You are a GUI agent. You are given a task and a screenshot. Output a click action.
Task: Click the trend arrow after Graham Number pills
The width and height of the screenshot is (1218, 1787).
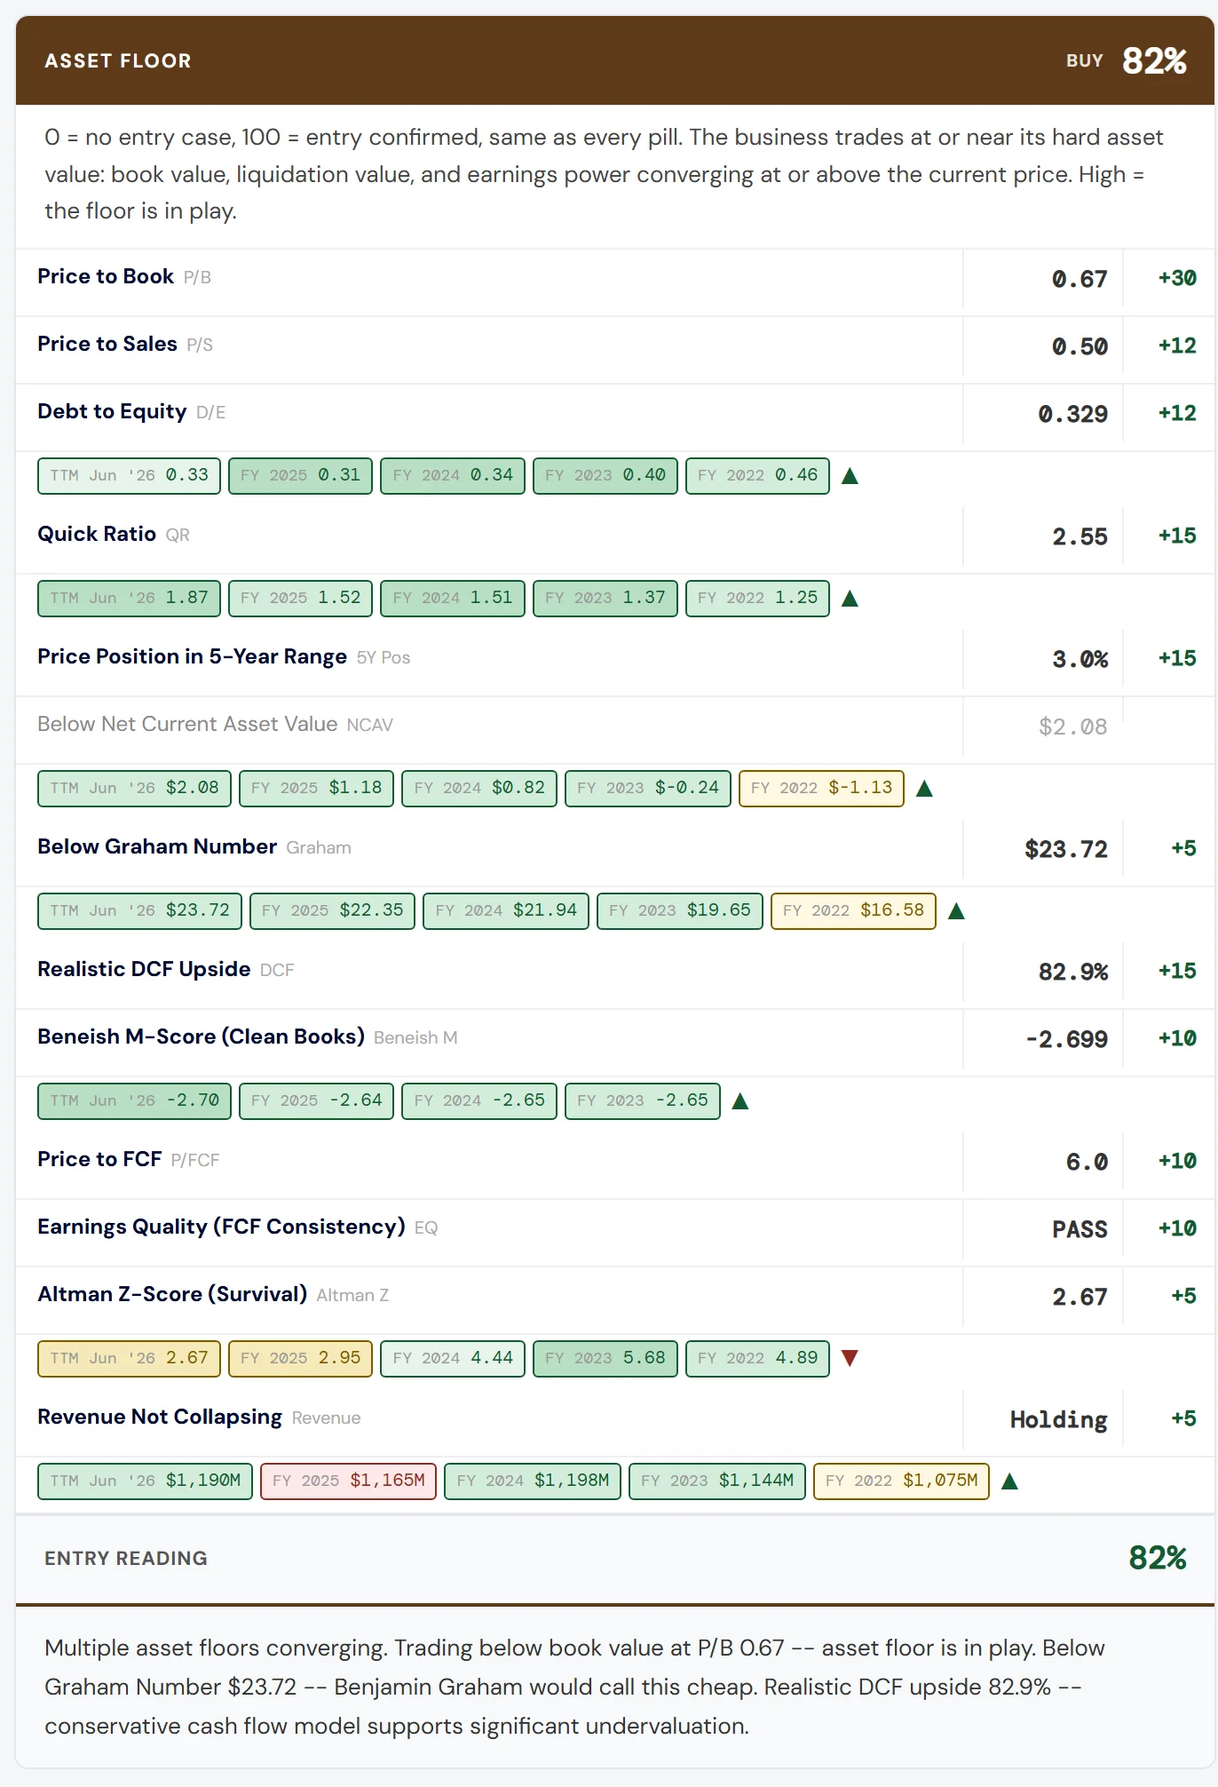point(956,911)
